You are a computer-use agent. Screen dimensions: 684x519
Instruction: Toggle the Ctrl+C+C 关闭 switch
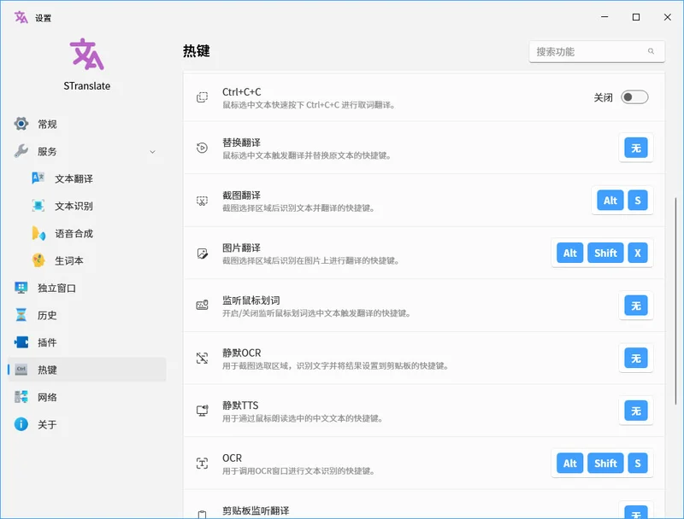point(634,97)
